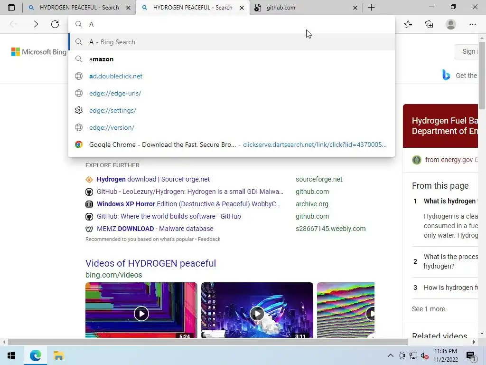Open File Explorer from taskbar

[x=58, y=355]
